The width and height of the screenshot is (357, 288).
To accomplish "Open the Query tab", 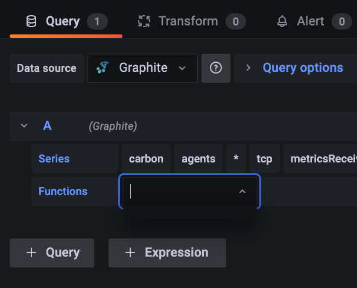I will coord(66,22).
